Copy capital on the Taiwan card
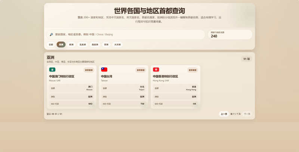The image size is (299, 152). pos(141,70)
